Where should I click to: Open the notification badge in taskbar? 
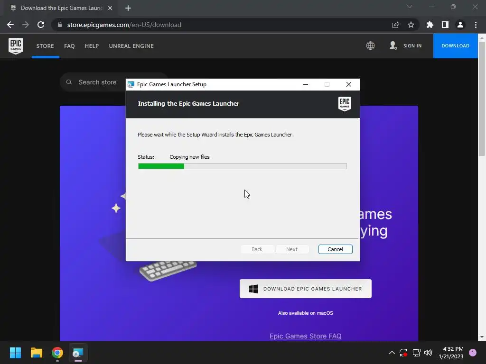tap(473, 353)
